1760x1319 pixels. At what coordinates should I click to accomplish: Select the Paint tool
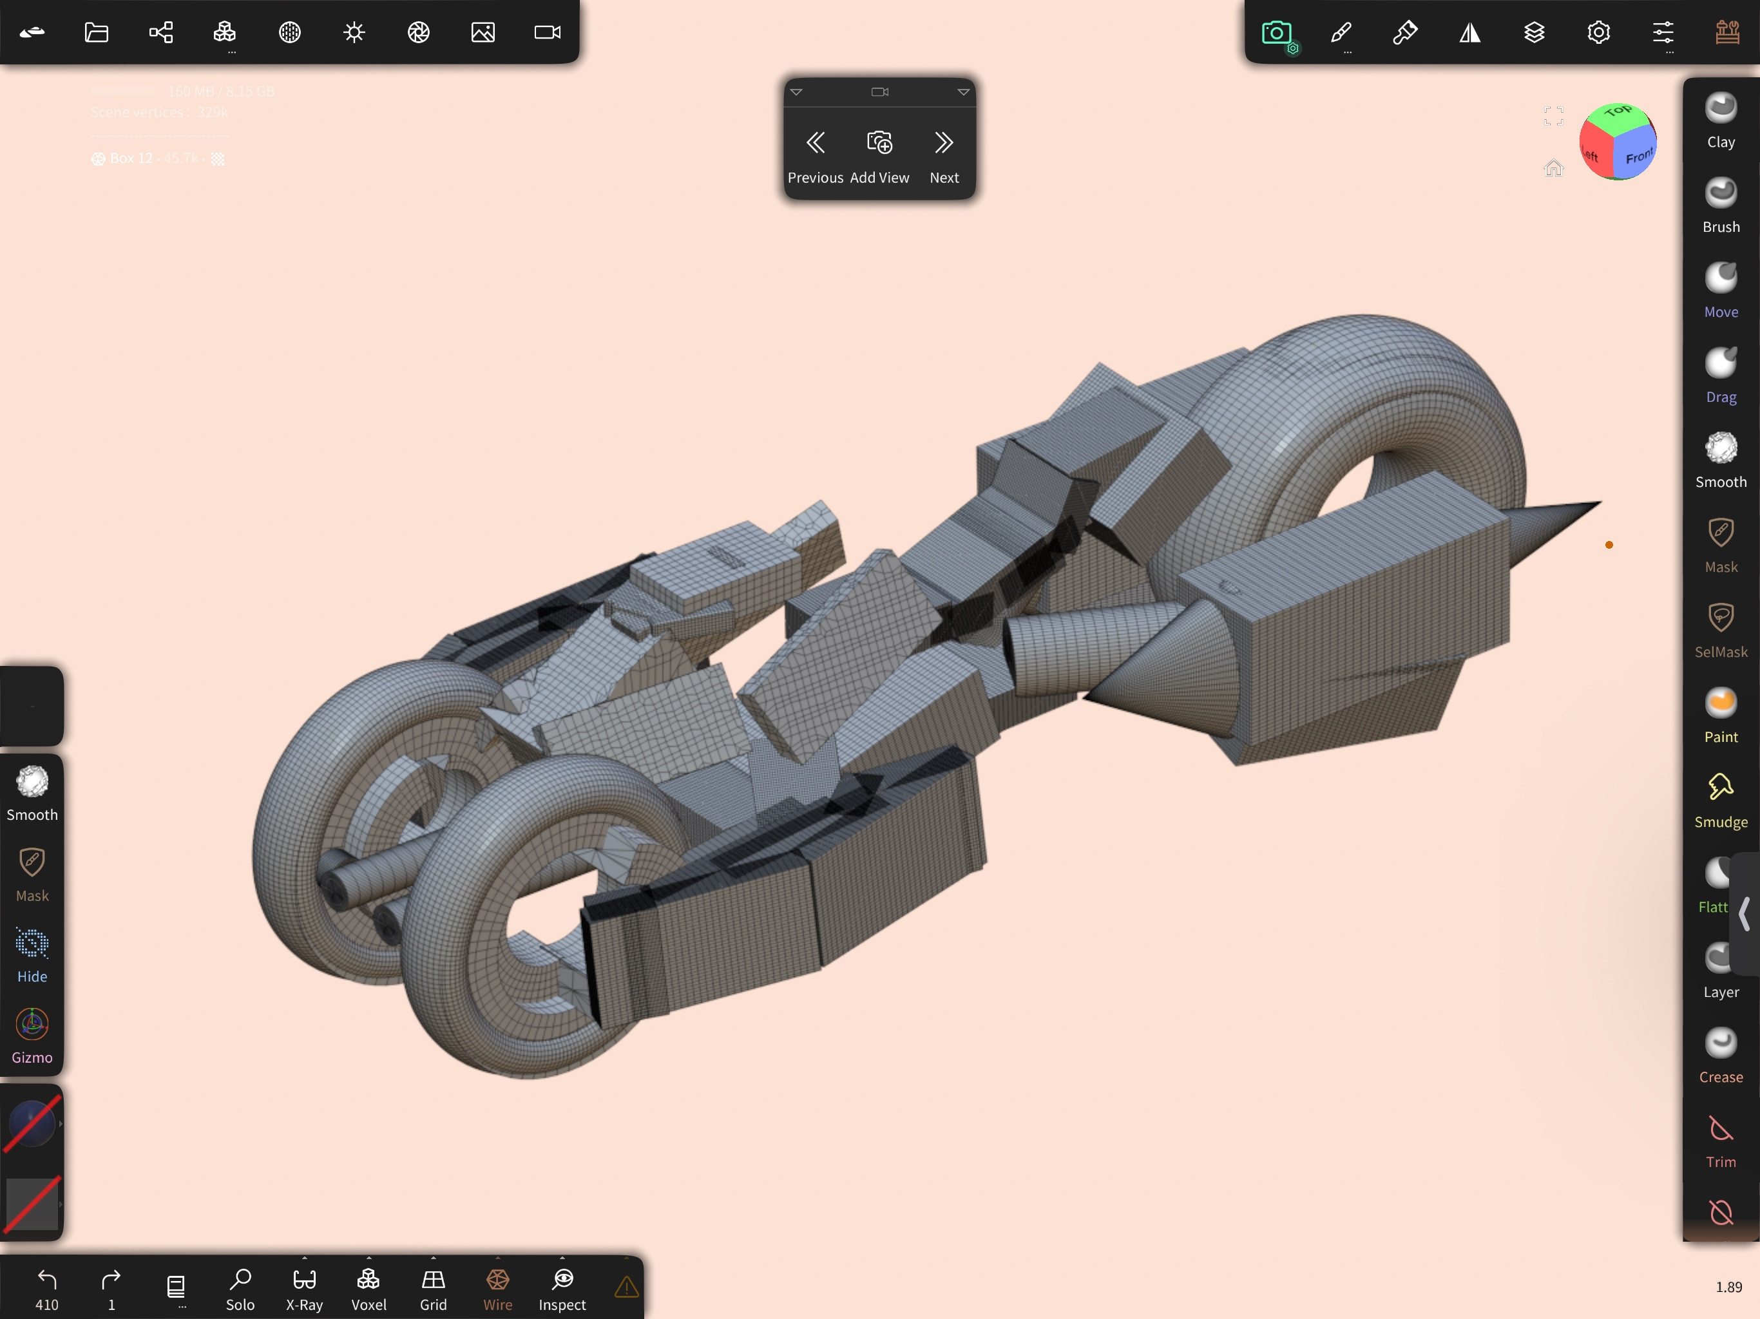[1721, 716]
